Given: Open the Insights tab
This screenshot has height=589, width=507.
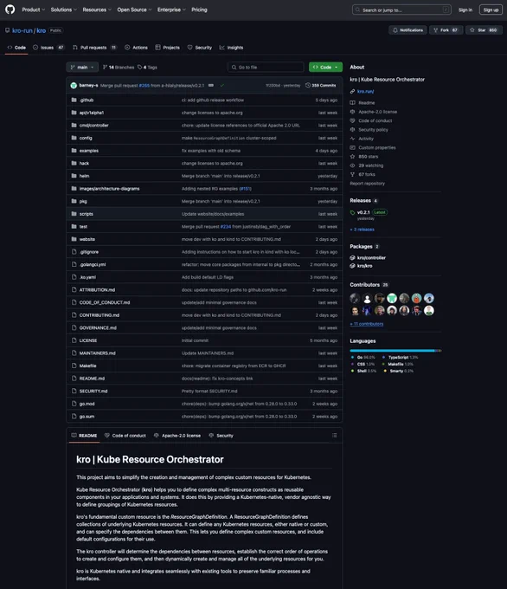Looking at the screenshot, I should (231, 48).
